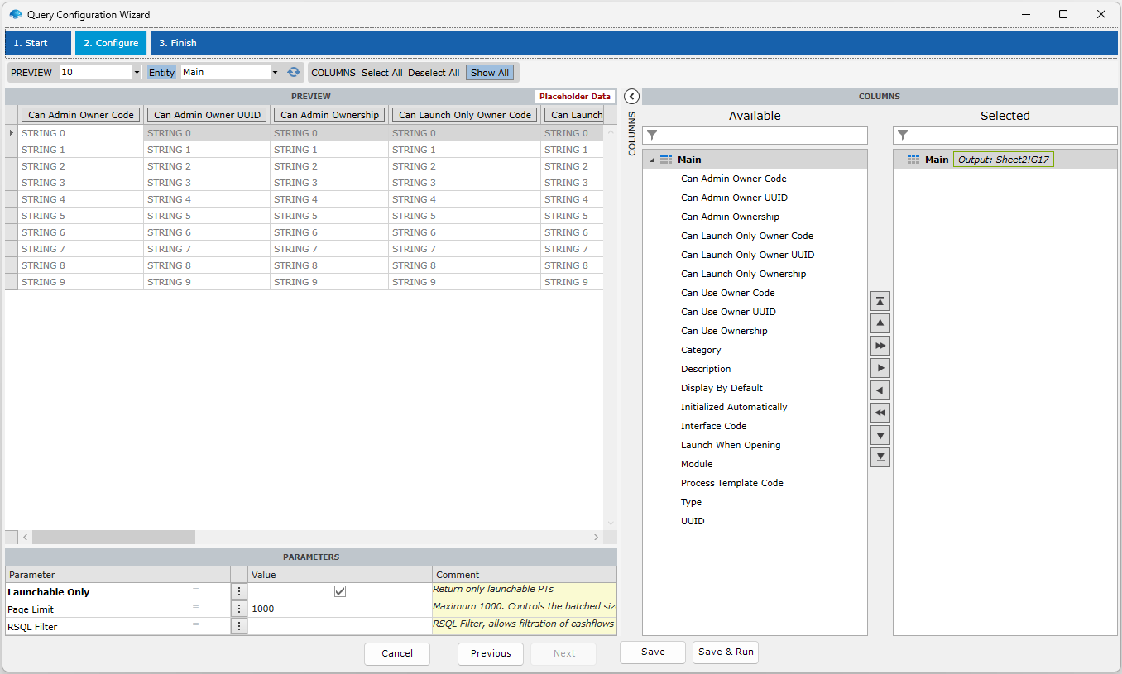Toggle the Show All columns button
1122x674 pixels.
click(x=490, y=73)
